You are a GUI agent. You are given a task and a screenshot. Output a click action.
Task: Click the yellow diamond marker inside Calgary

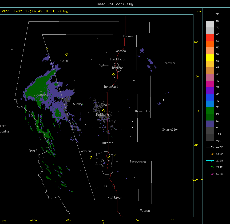coord(108,157)
